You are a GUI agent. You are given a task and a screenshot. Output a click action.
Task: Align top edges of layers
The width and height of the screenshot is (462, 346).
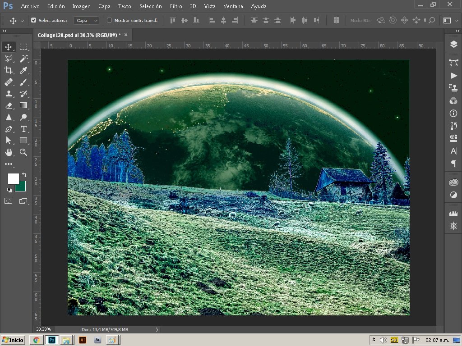(x=173, y=20)
